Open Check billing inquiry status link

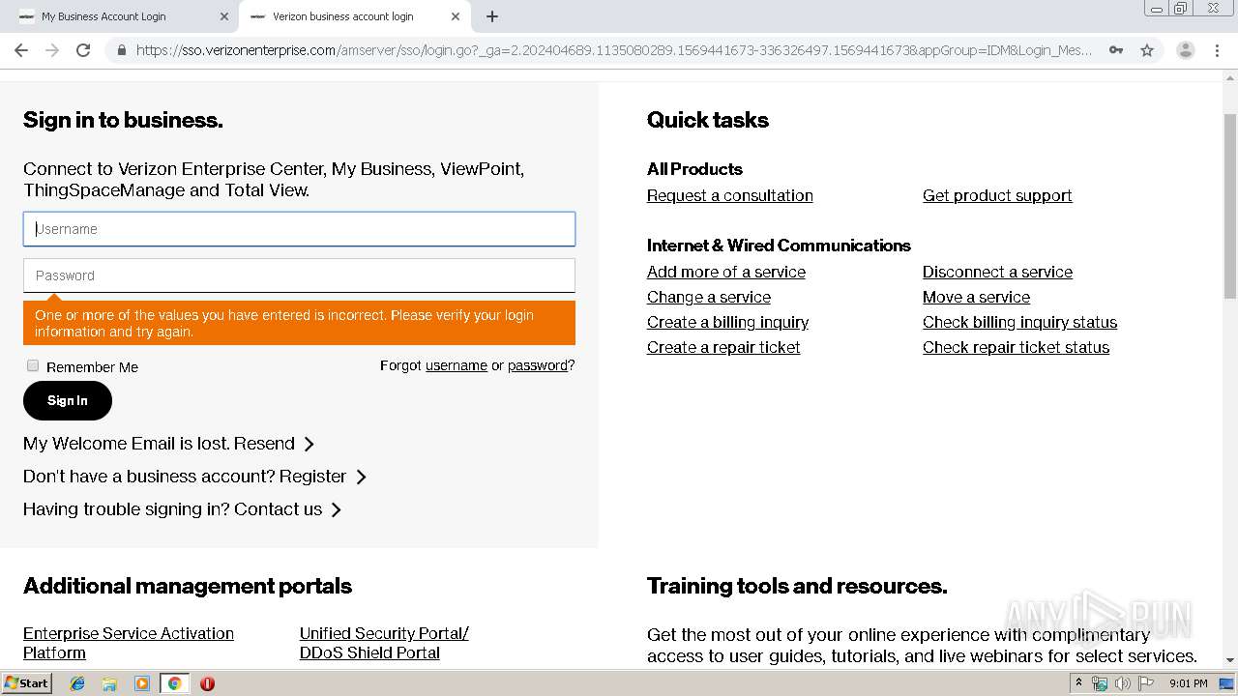point(1019,322)
